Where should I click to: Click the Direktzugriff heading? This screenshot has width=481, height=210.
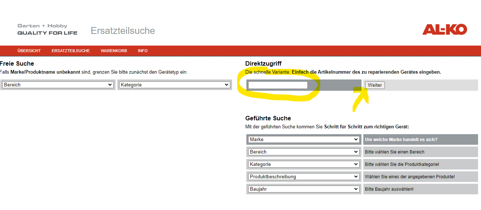264,64
